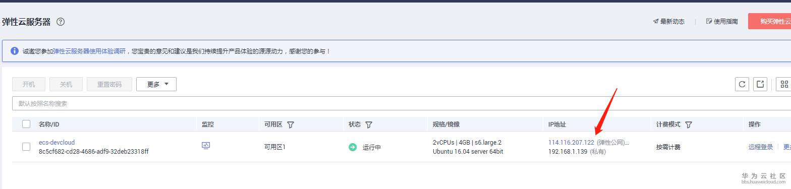Click the 最新动态 paper-plane icon
The image size is (791, 189).
coord(655,22)
